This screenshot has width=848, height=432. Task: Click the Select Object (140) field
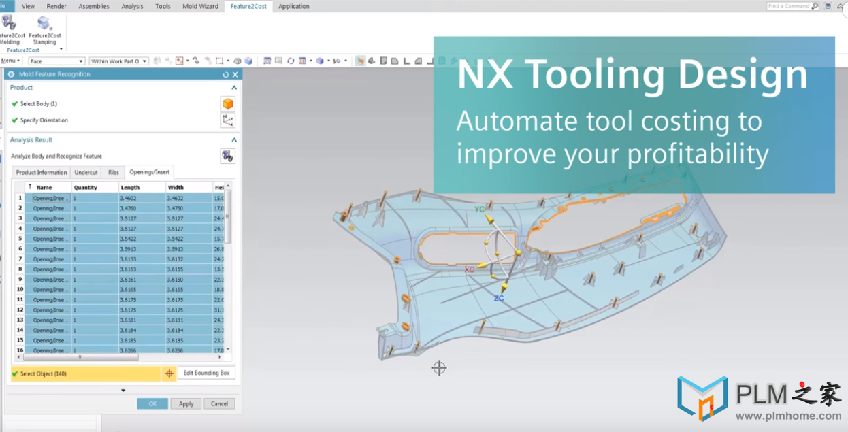point(86,373)
